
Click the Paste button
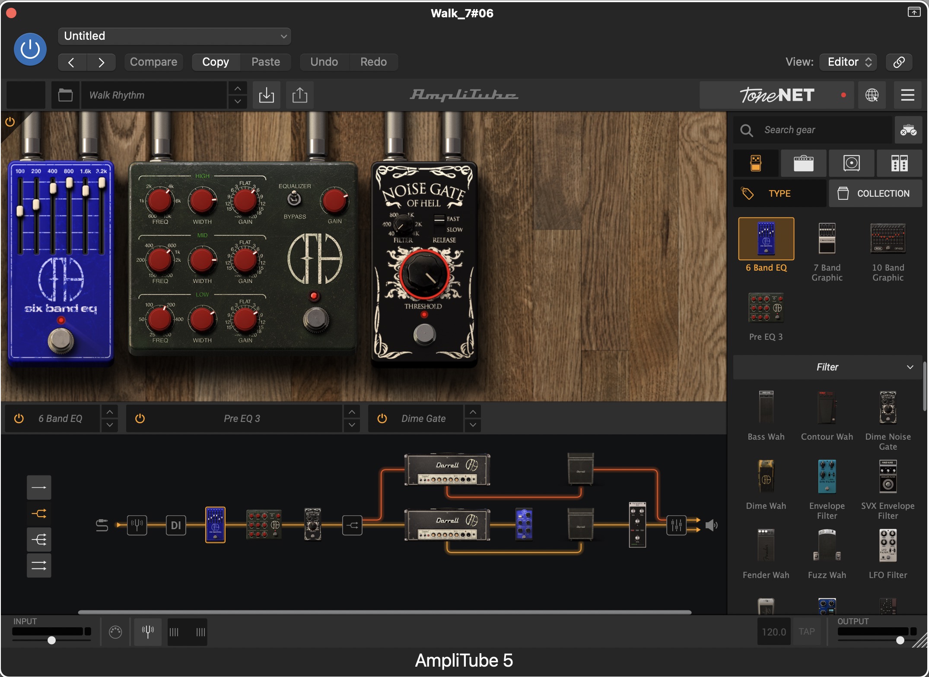[x=266, y=62]
